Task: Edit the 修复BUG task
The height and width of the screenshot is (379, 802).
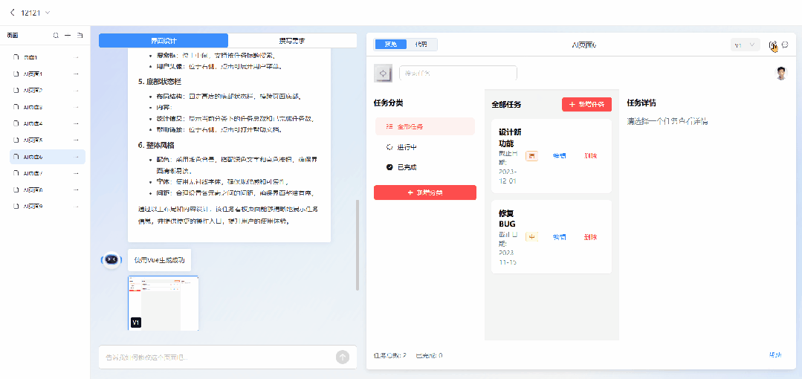Action: point(559,237)
